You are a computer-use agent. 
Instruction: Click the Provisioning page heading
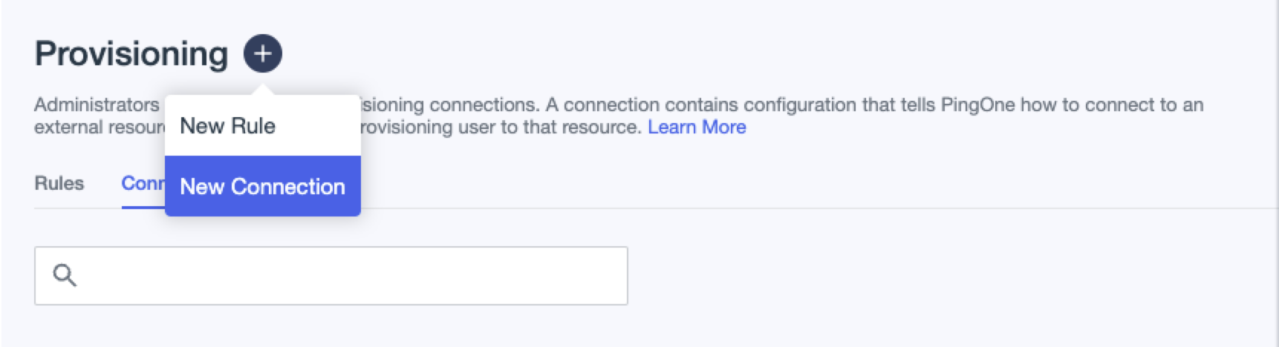click(131, 54)
